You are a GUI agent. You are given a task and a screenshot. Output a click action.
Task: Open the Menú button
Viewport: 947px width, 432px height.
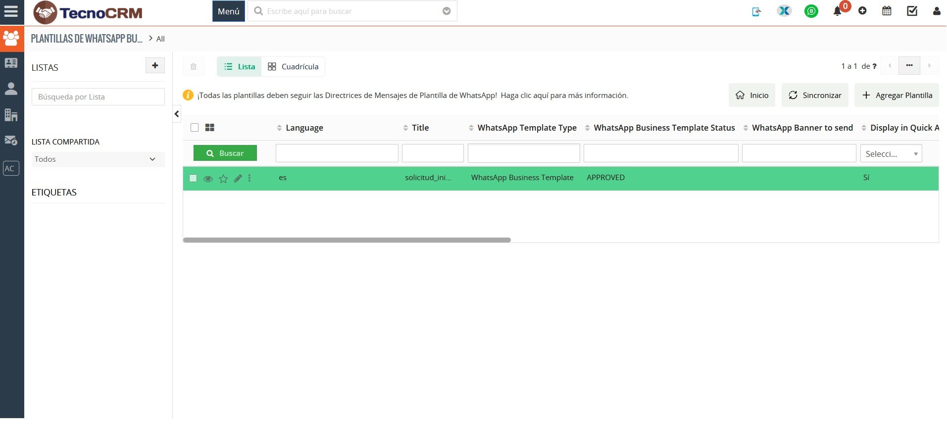[x=228, y=11]
